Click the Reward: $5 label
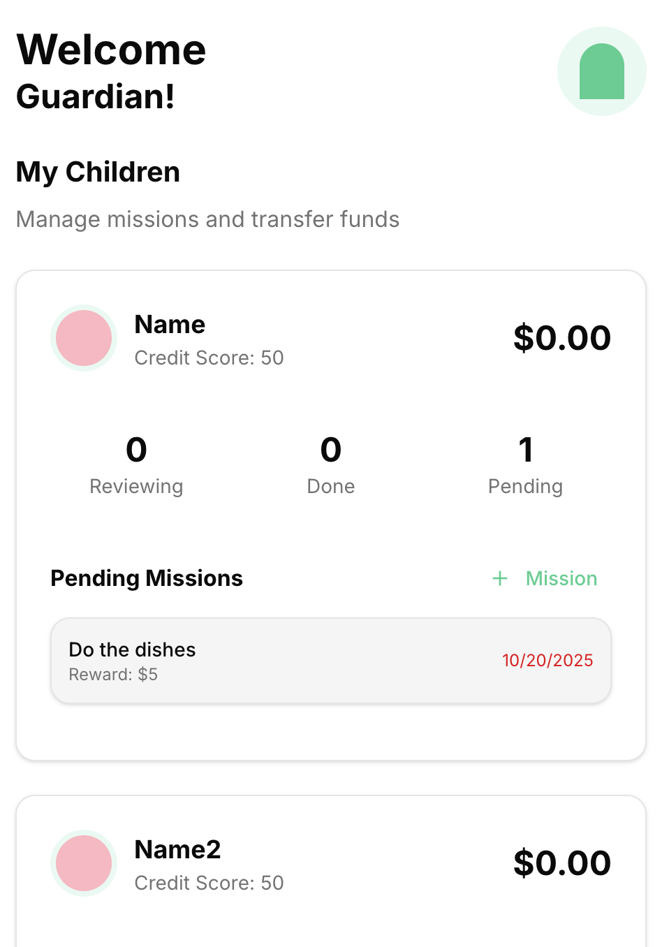The width and height of the screenshot is (669, 947). (x=113, y=675)
